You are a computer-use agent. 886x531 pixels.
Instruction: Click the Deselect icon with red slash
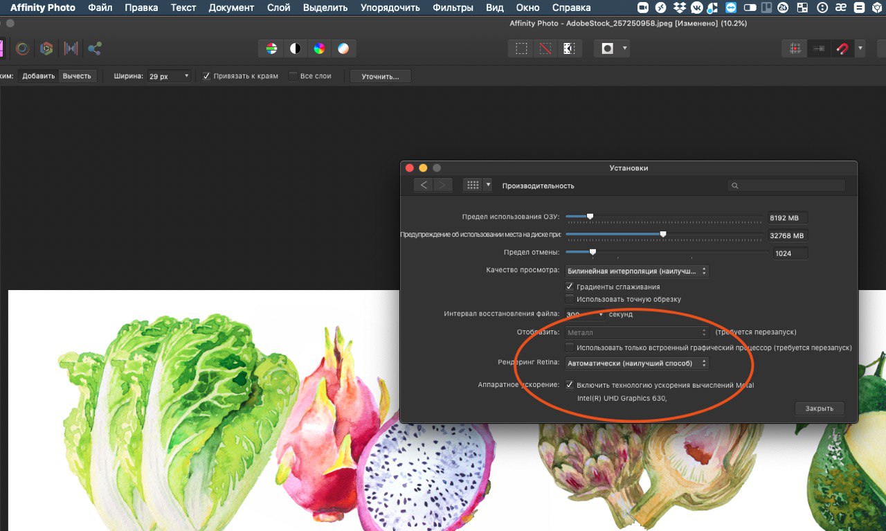tap(545, 48)
